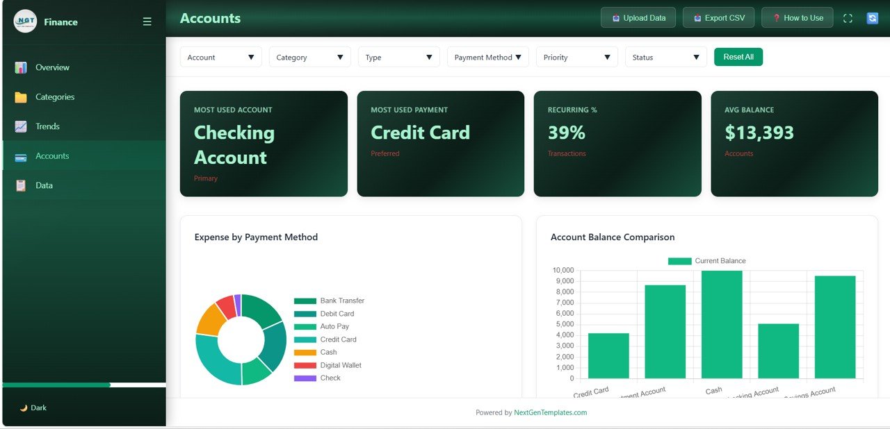
Task: Expand the Payment Method dropdown
Action: pyautogui.click(x=487, y=57)
